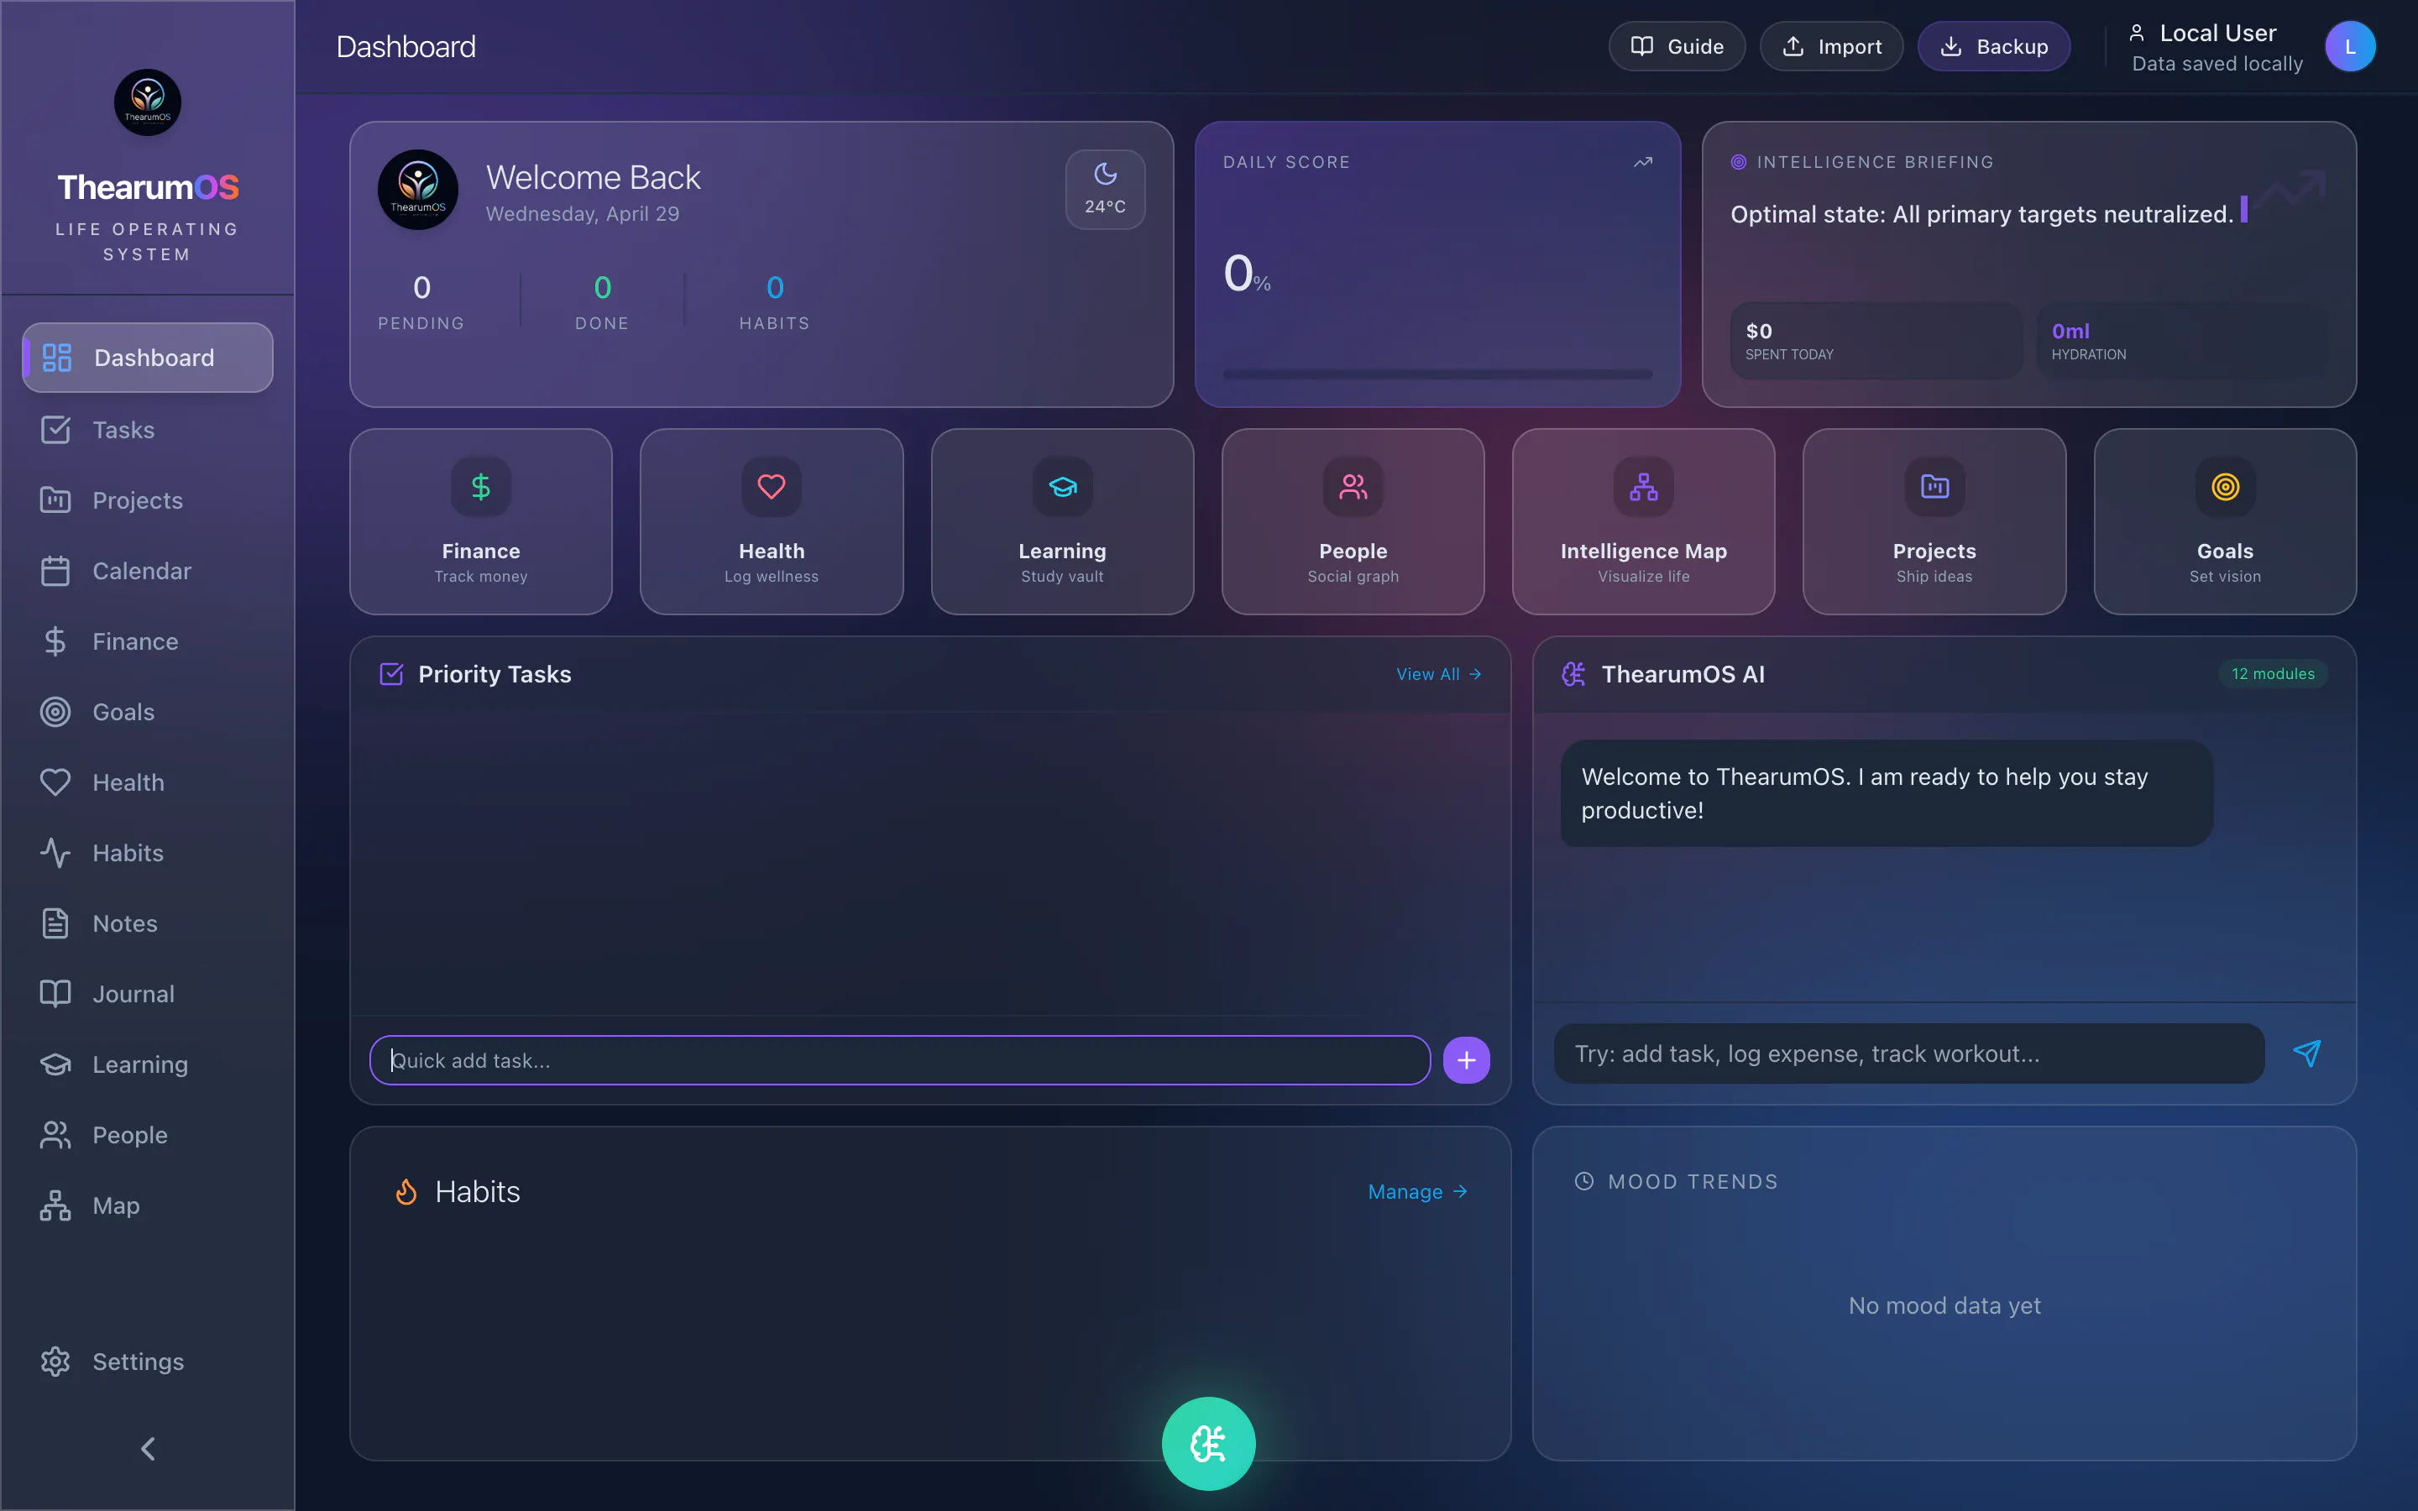Click the 12 modules badge
The image size is (2418, 1511).
click(2273, 673)
